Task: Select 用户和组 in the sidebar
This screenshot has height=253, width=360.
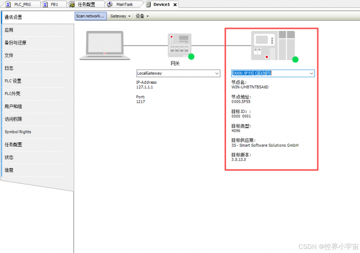Action: point(15,106)
